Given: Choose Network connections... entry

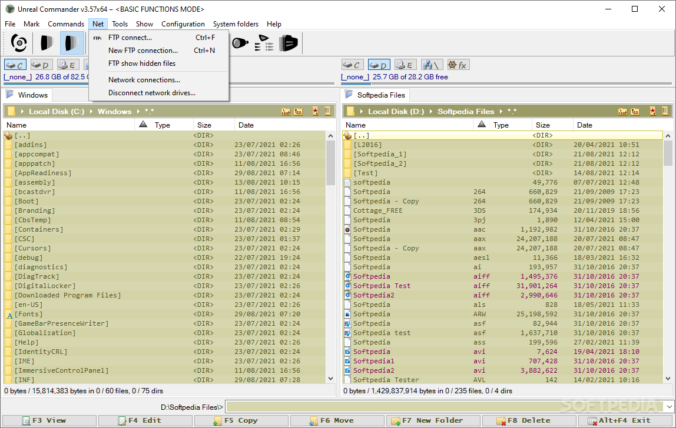Looking at the screenshot, I should click(x=158, y=79).
